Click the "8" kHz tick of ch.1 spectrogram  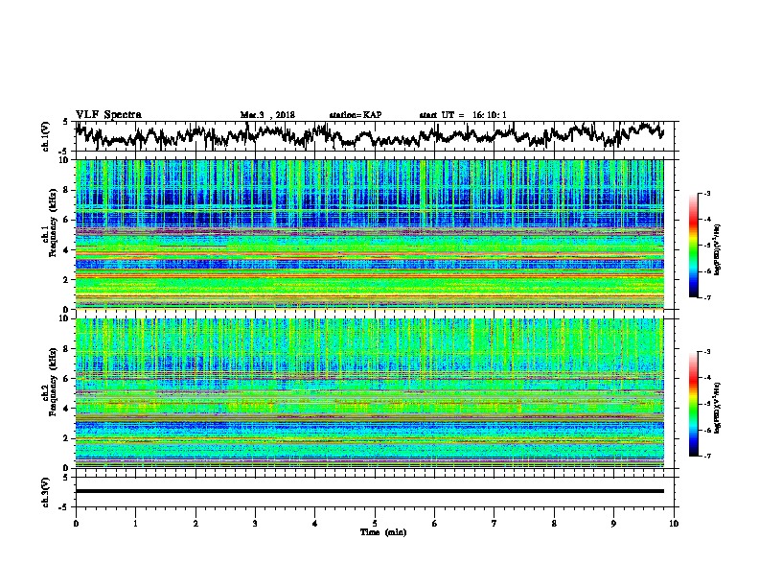tap(66, 190)
